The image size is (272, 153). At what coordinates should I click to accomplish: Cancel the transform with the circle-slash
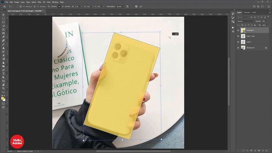pyautogui.click(x=136, y=7)
